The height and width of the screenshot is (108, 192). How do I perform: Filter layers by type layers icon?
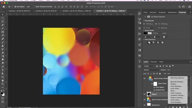pos(163,66)
